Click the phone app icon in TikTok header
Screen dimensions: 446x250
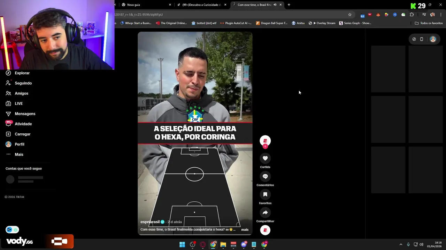[x=422, y=39]
